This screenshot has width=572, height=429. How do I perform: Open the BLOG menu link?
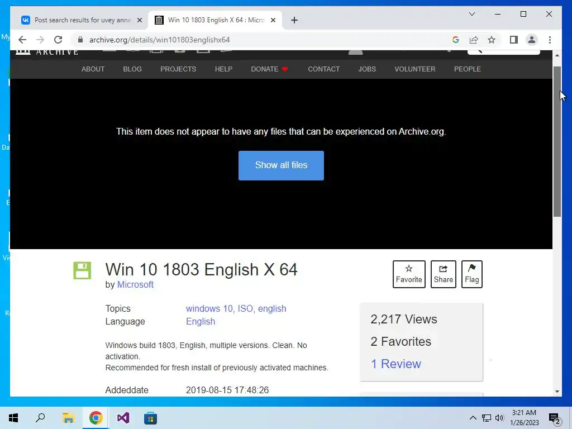point(132,69)
